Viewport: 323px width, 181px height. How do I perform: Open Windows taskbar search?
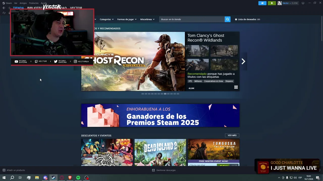[12, 178]
